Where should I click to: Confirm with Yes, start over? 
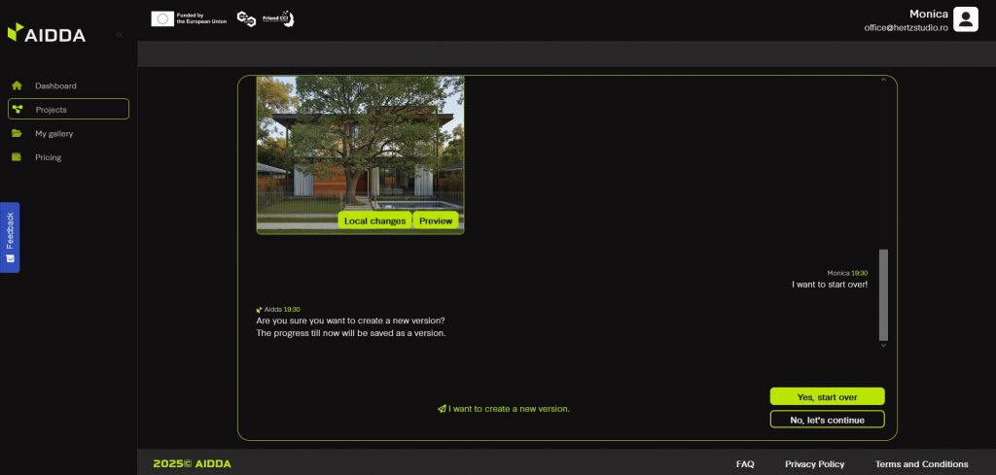pyautogui.click(x=827, y=396)
